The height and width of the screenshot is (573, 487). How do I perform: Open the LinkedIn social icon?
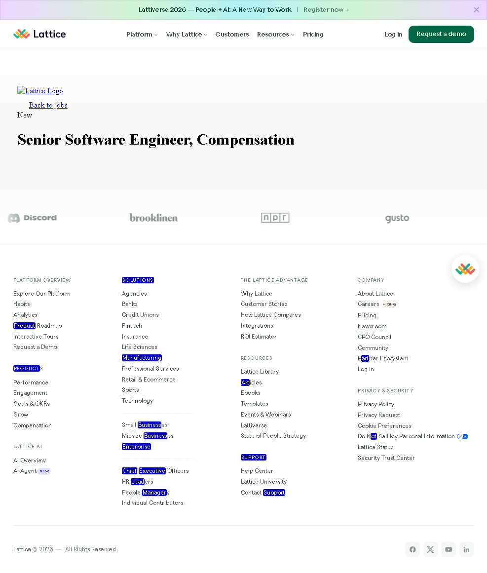(x=466, y=549)
